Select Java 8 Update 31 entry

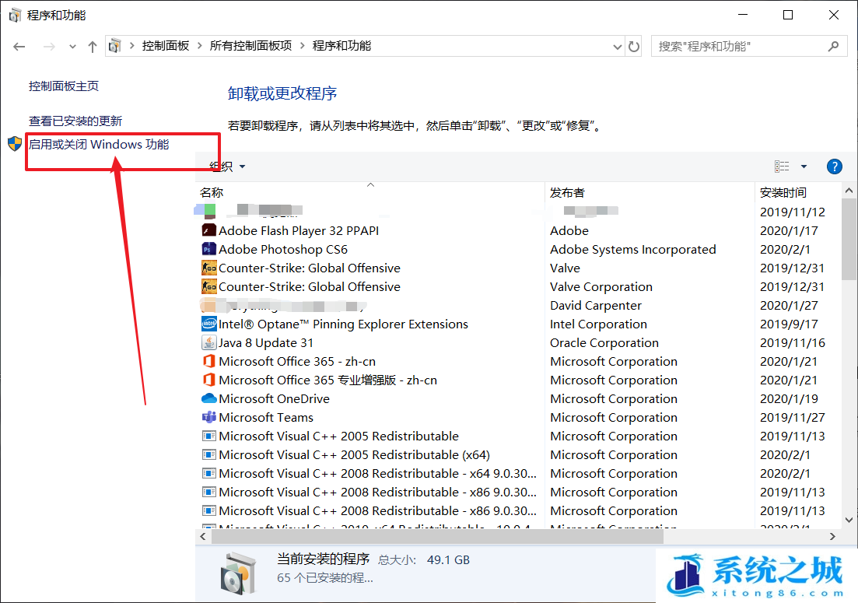266,342
